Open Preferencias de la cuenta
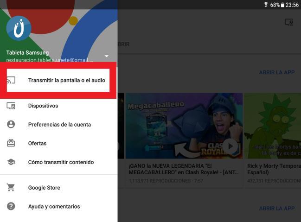Viewport: 301px width, 222px height. pos(59,125)
